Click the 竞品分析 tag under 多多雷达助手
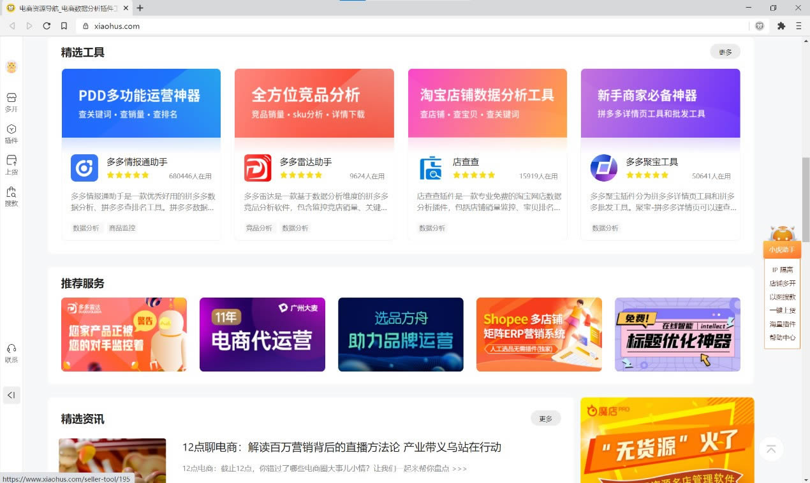Viewport: 810px width, 483px height. pyautogui.click(x=259, y=228)
